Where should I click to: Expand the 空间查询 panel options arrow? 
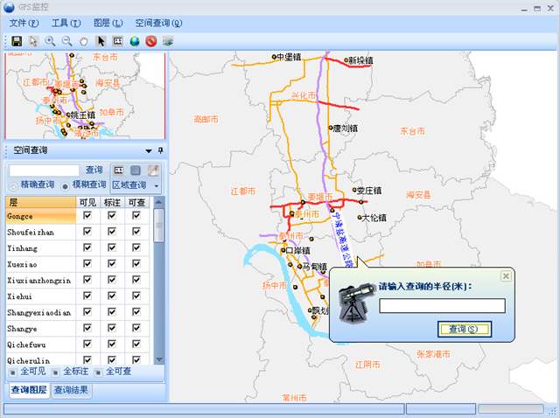click(149, 150)
